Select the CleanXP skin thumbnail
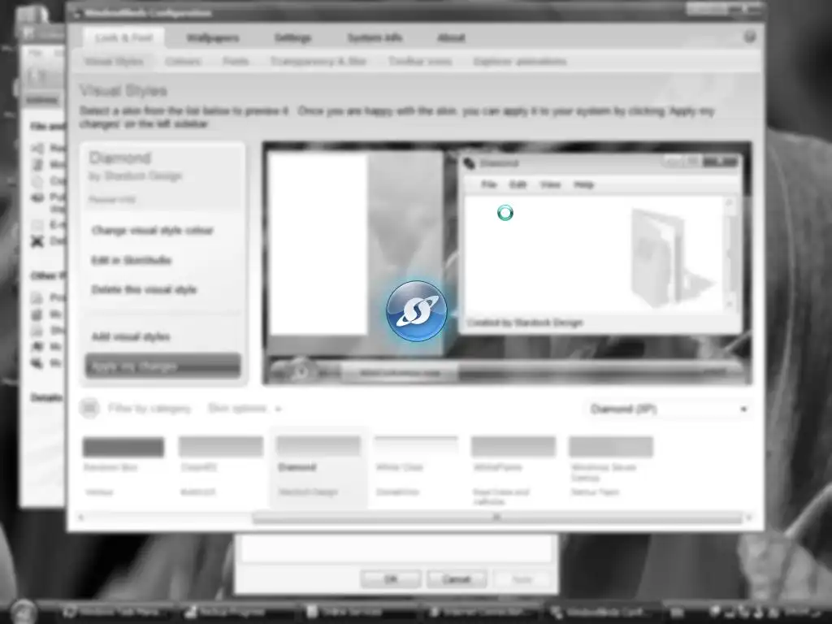 (221, 447)
